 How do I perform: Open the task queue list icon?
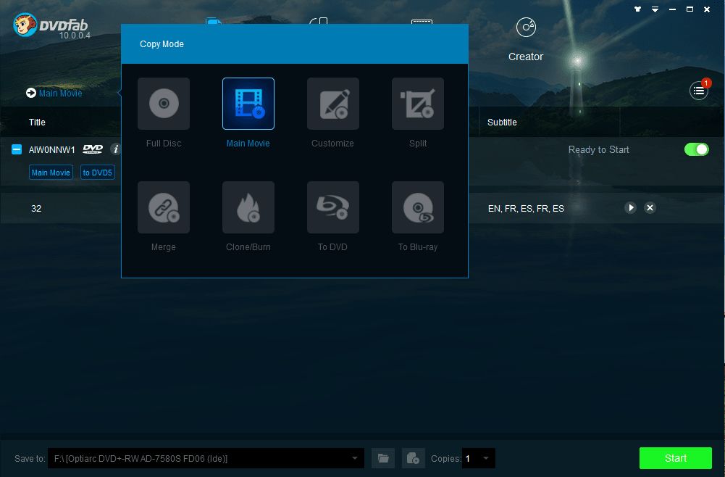click(x=699, y=91)
